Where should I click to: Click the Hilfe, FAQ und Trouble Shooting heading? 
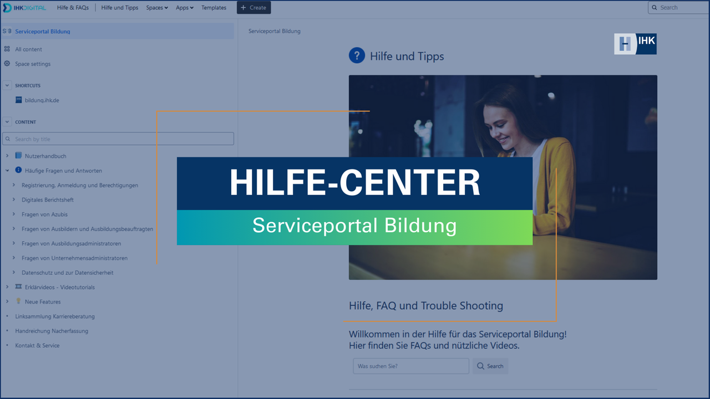[426, 305]
